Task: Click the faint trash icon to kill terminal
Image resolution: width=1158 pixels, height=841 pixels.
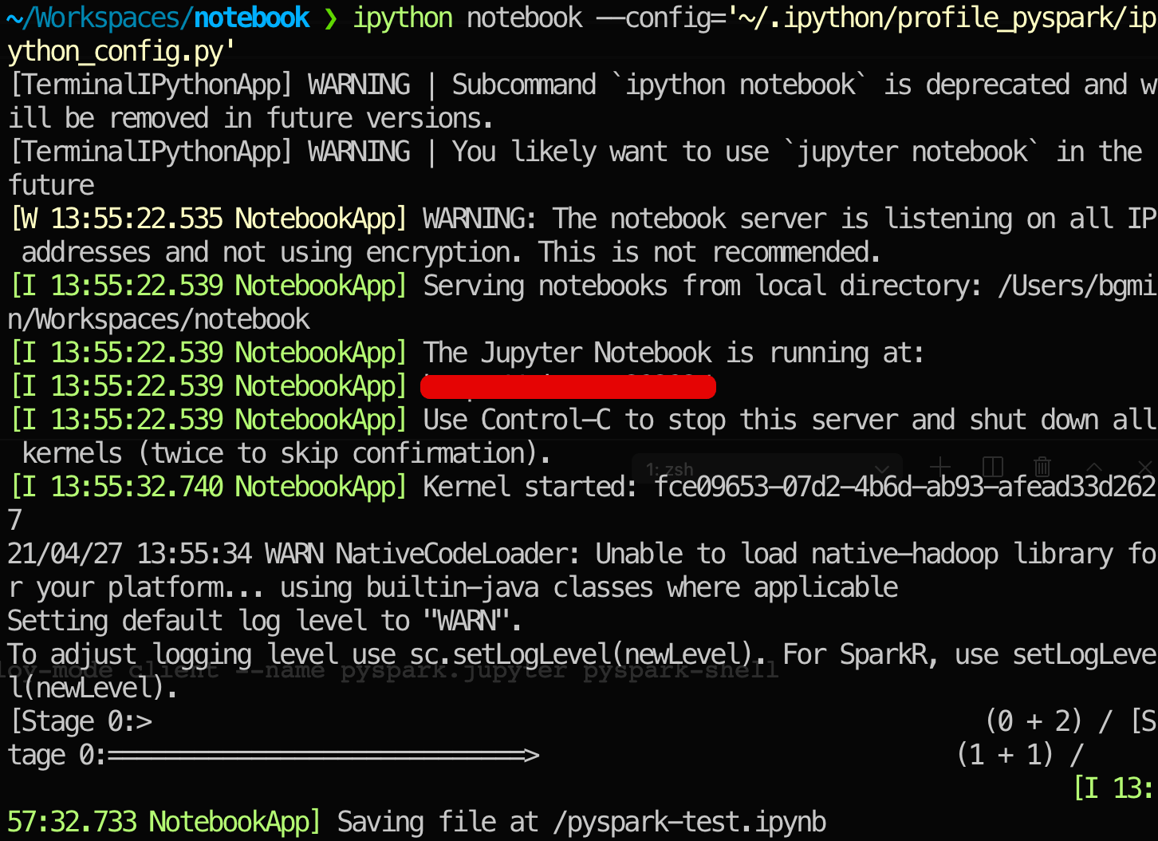Action: point(1042,467)
